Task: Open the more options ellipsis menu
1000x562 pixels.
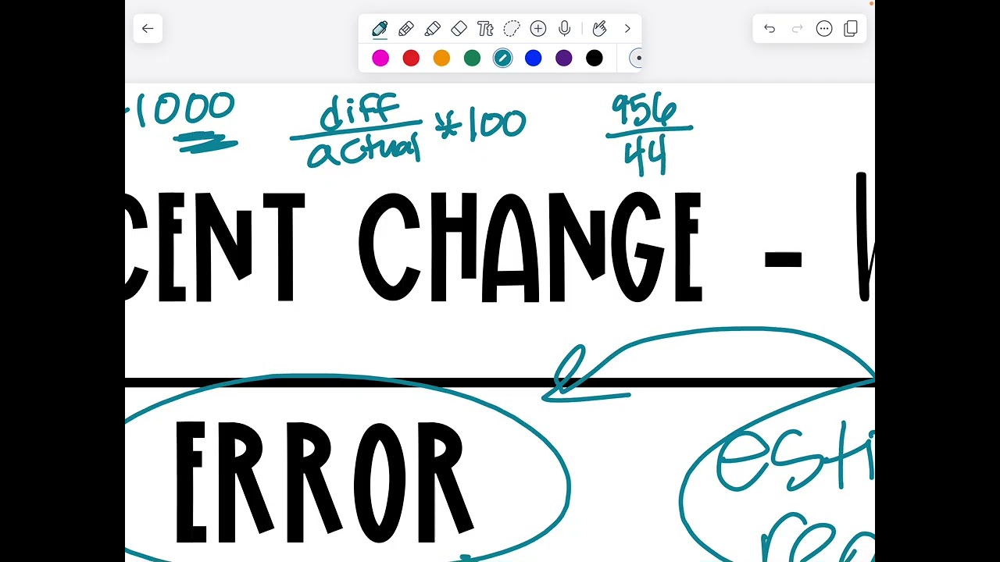Action: point(824,29)
